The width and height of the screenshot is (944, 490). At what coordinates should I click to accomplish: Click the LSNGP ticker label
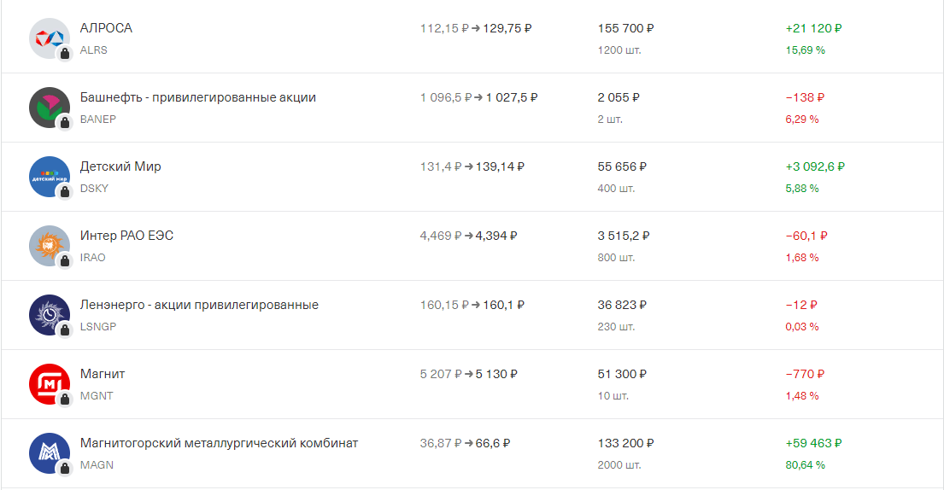(x=98, y=326)
